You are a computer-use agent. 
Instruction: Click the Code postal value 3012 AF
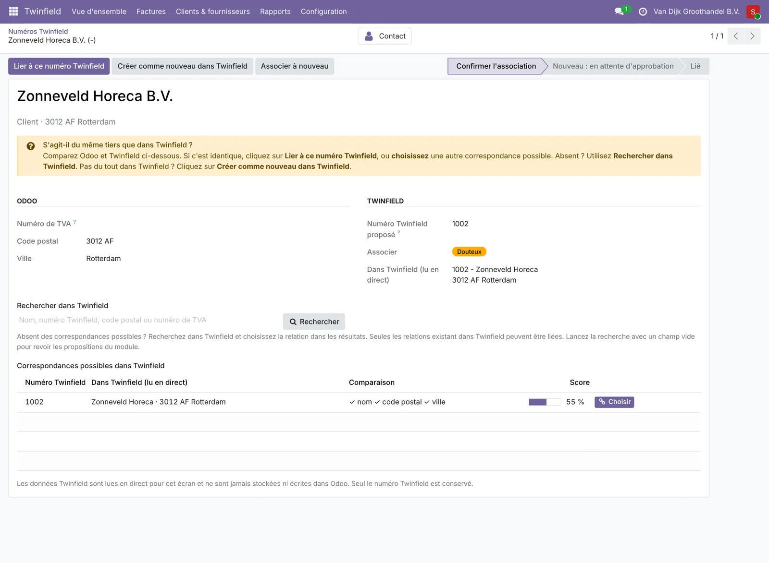[x=100, y=241]
